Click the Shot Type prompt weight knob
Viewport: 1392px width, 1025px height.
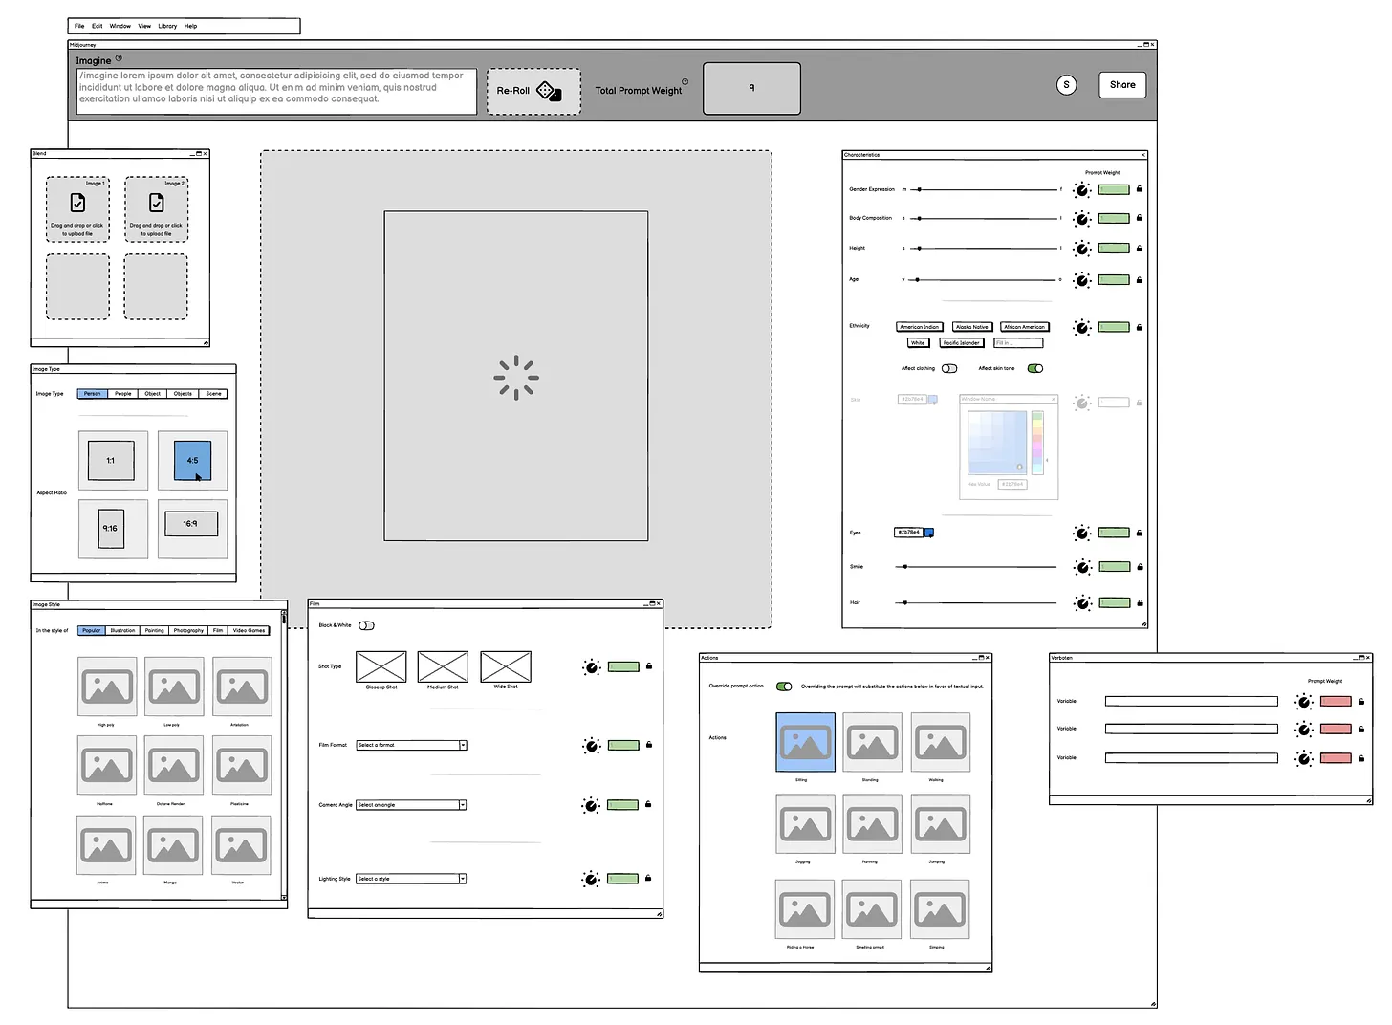[591, 667]
